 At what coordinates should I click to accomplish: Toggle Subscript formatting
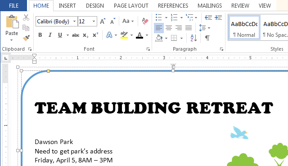85,35
